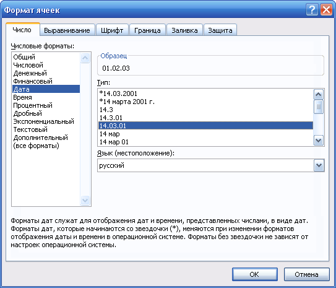Viewport: 336px width, 288px height.
Task: Click the type list scrollbar thumb
Action: click(x=319, y=107)
